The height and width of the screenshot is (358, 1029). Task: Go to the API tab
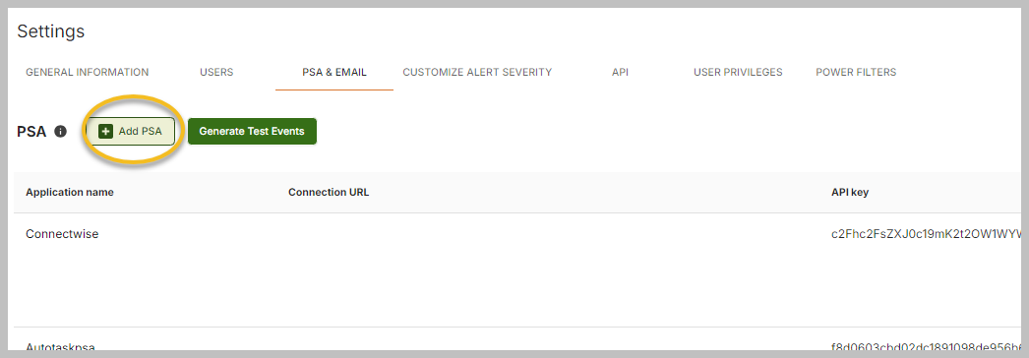tap(620, 72)
